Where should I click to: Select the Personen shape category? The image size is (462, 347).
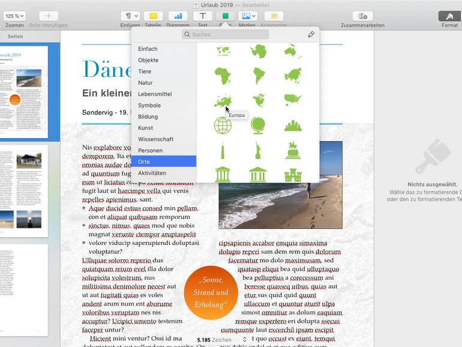(x=164, y=150)
